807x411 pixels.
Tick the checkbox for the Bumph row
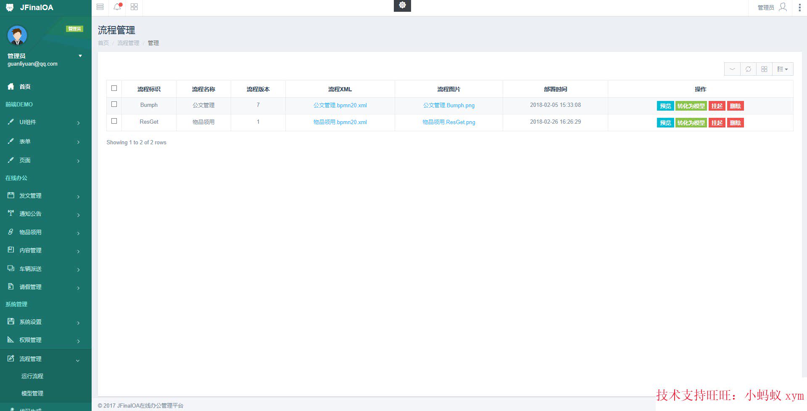click(114, 104)
